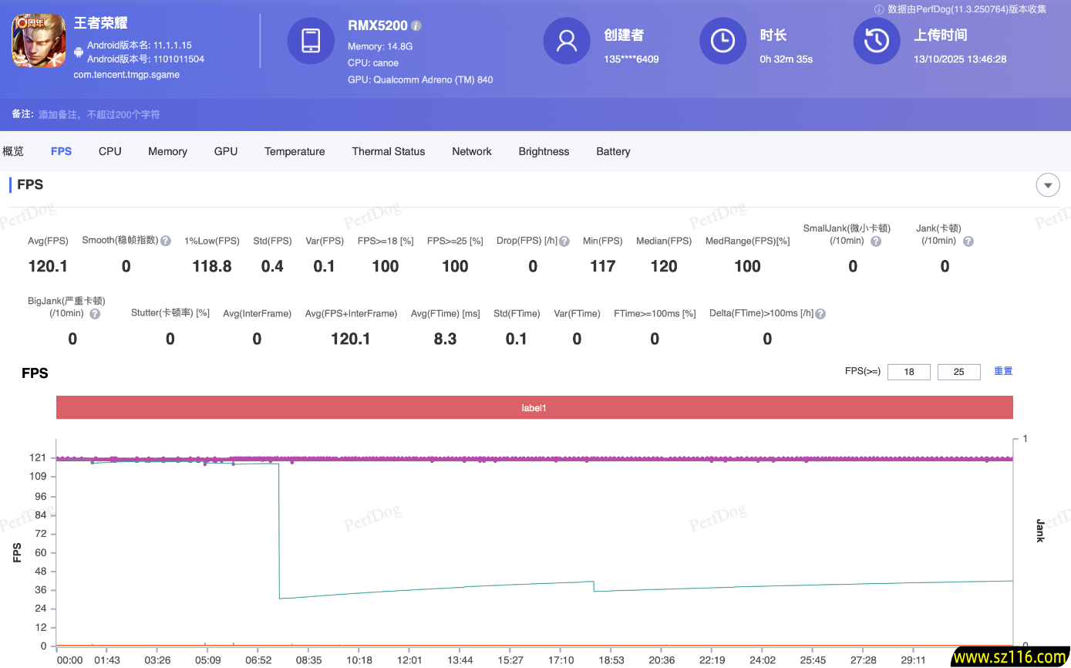Click the info icon beside RMX5200
This screenshot has height=668, width=1071.
(x=416, y=25)
